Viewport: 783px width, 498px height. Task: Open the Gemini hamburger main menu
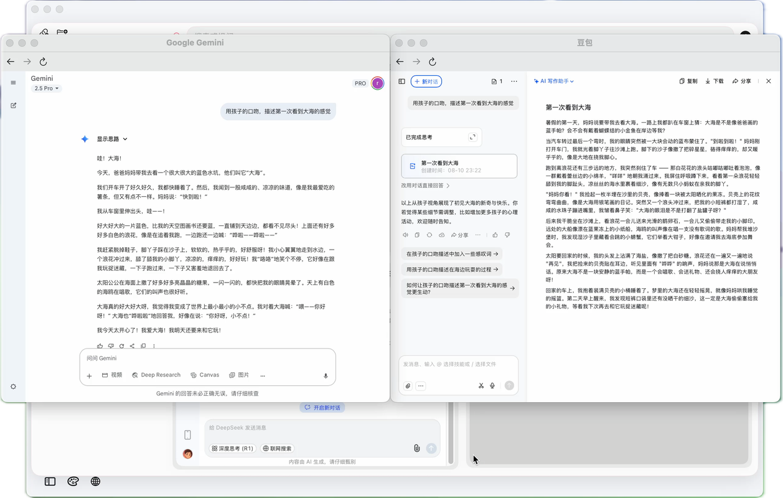tap(13, 83)
